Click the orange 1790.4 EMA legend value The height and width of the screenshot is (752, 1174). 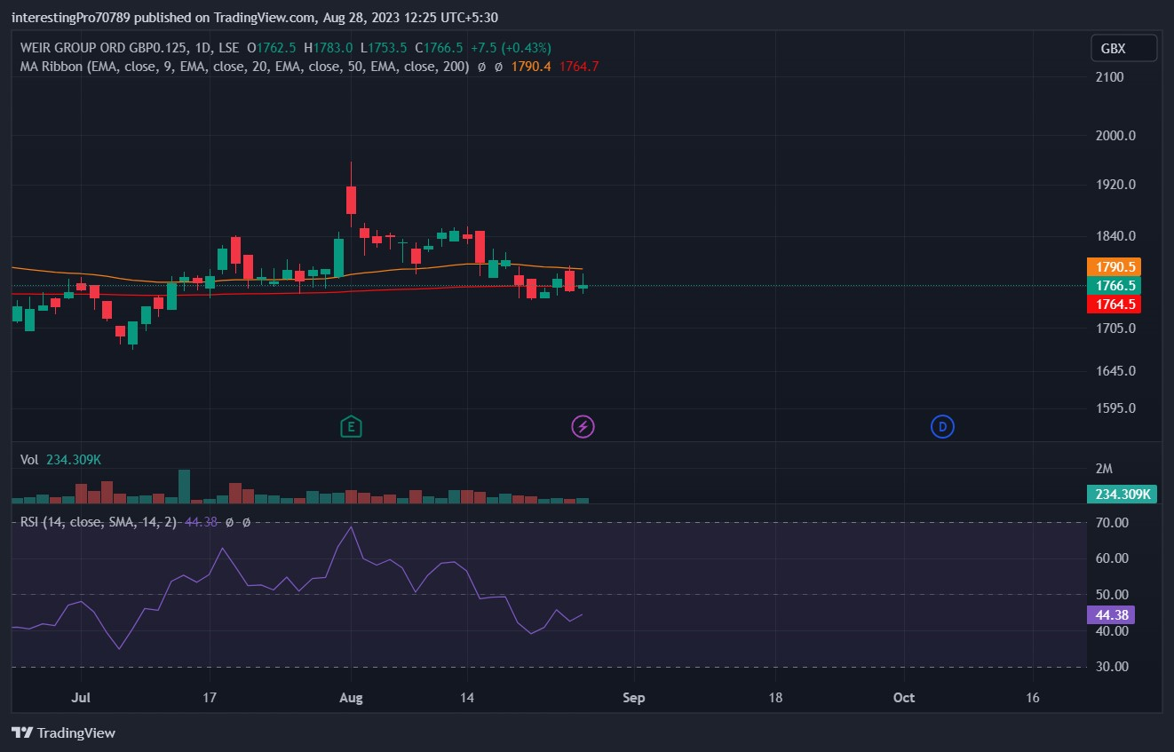(x=531, y=67)
